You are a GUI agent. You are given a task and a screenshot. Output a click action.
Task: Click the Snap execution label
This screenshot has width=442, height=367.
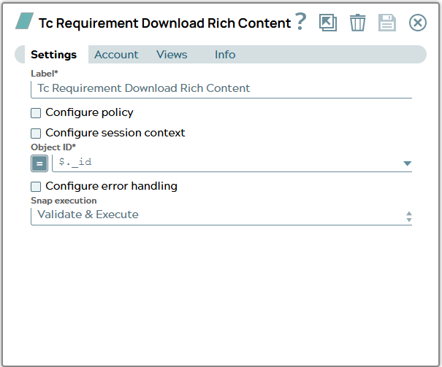64,201
